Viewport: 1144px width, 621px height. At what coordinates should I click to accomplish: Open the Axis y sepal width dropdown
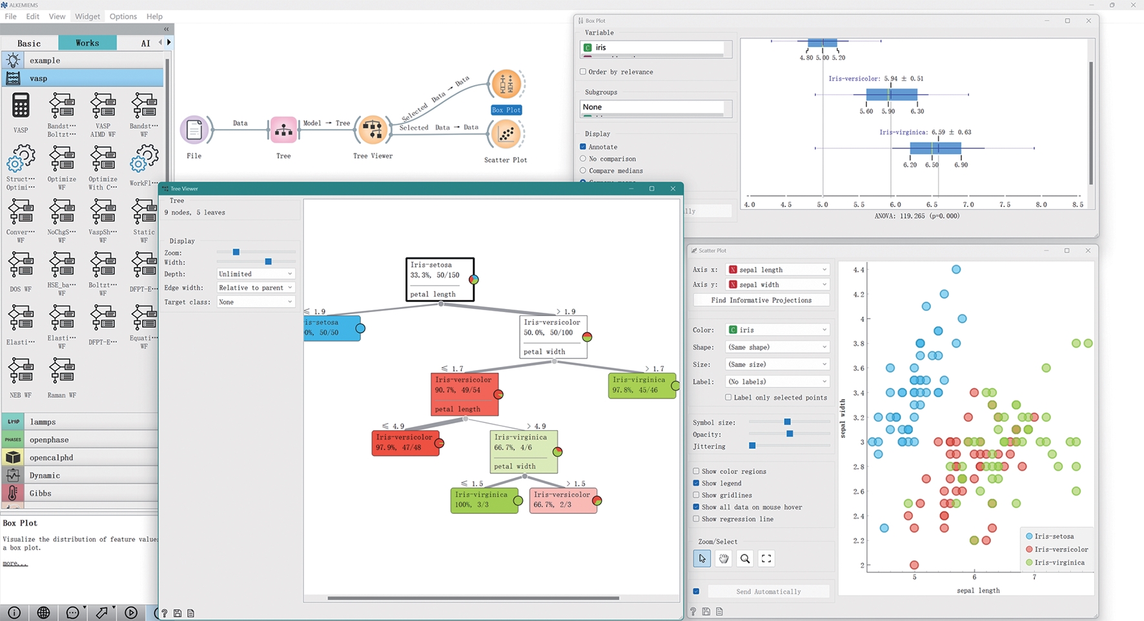coord(777,284)
